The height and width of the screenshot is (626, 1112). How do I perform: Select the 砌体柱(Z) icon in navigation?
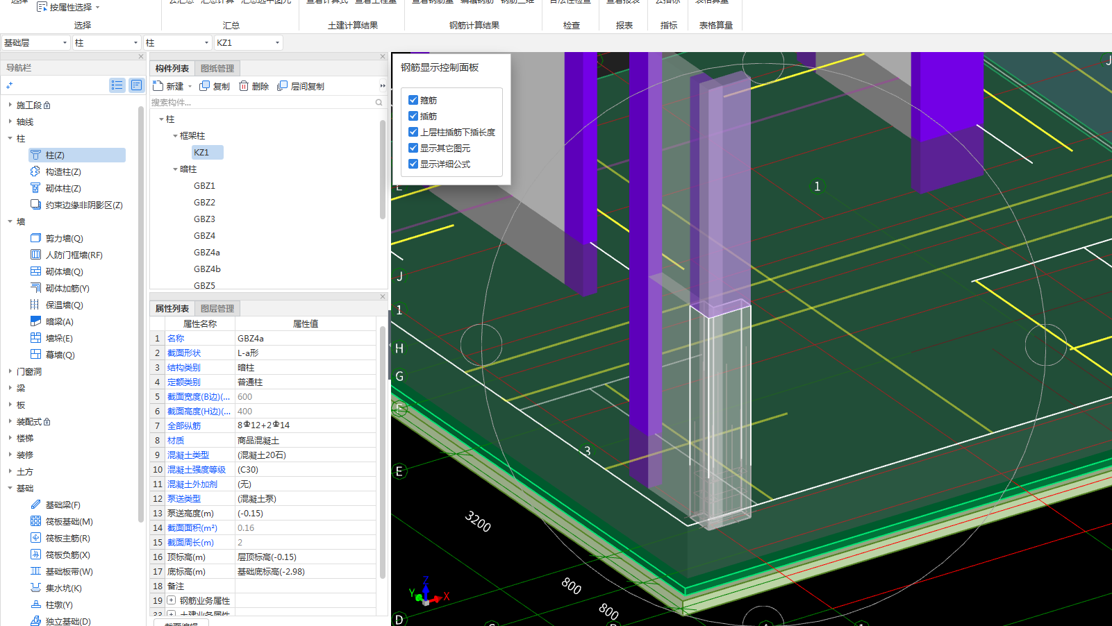tap(35, 188)
